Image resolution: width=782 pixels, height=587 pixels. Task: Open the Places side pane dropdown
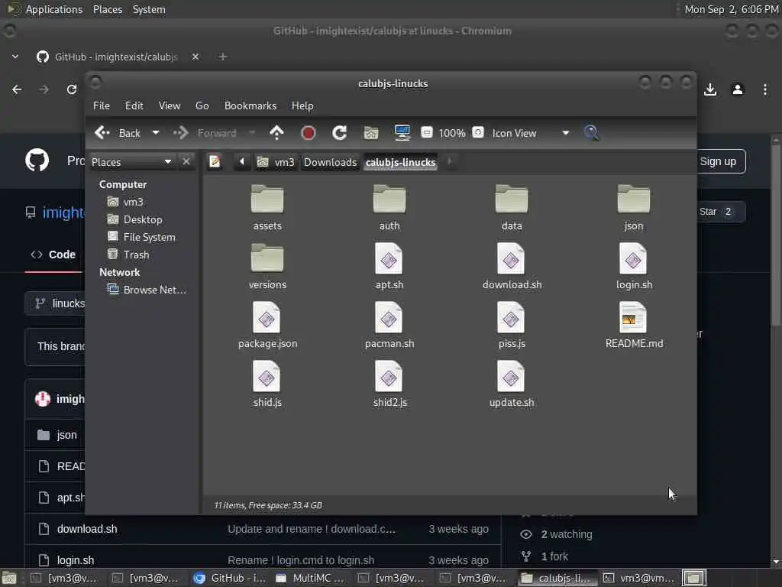131,162
